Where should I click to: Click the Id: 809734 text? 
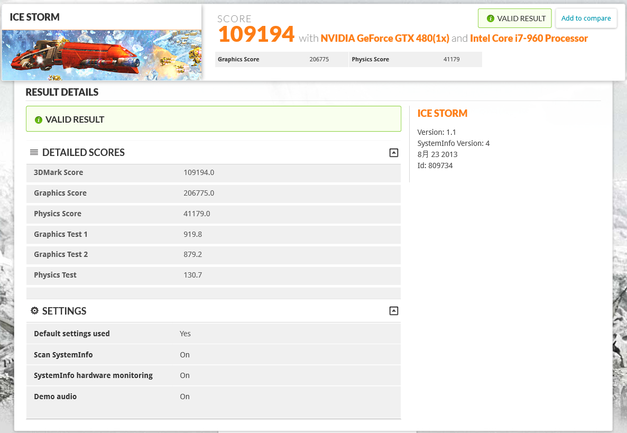pos(435,166)
